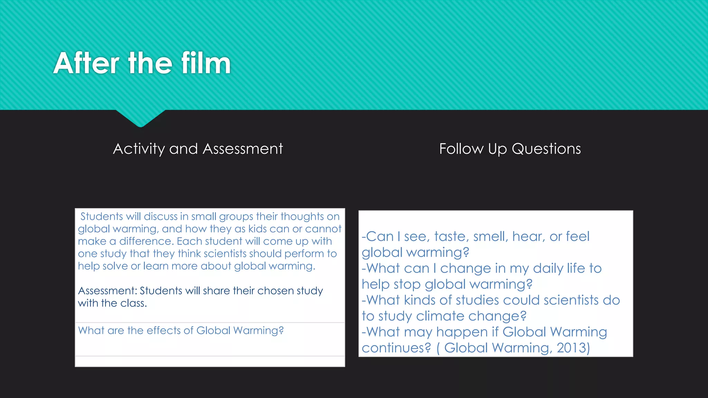Select the "Follow Up Questions" heading

[510, 149]
